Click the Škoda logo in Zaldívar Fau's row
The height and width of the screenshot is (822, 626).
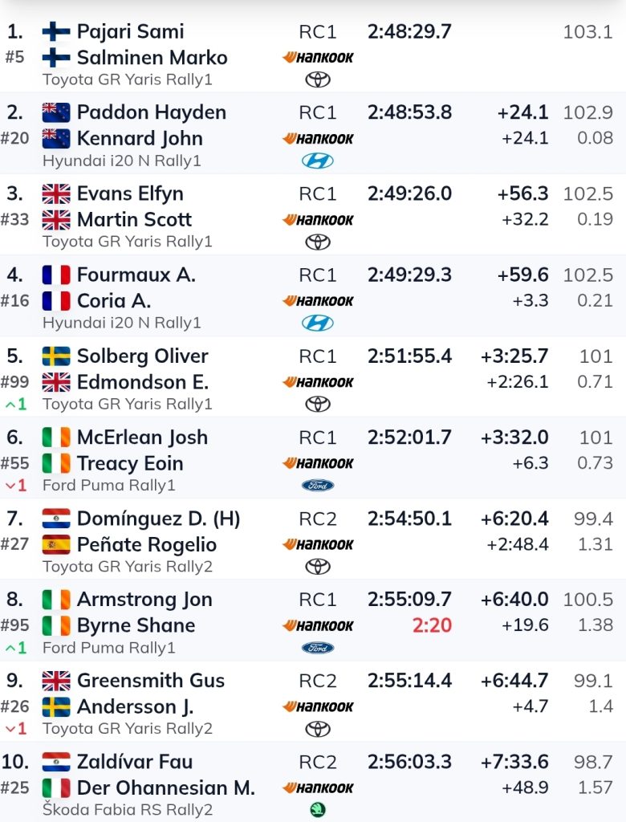[x=318, y=810]
